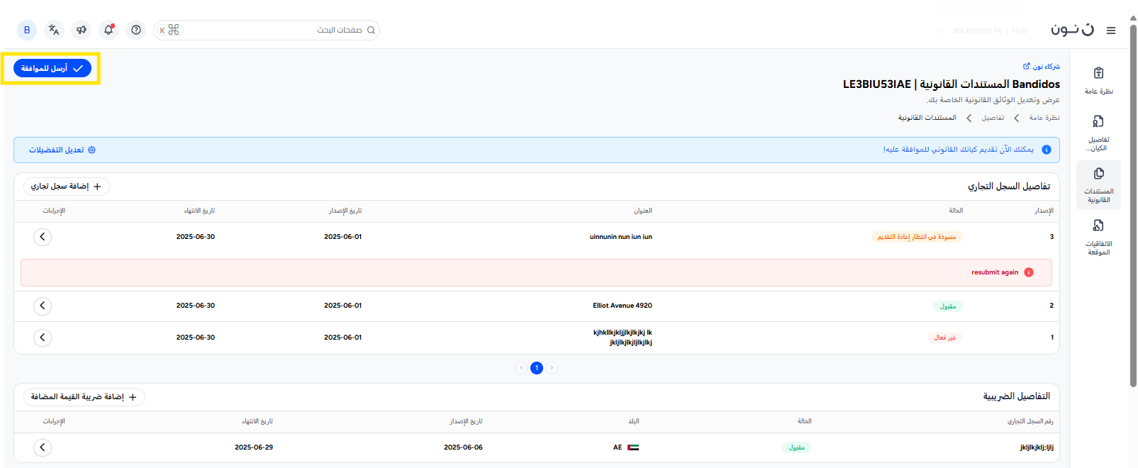Click the notification bell icon
This screenshot has width=1138, height=468.
[x=108, y=30]
